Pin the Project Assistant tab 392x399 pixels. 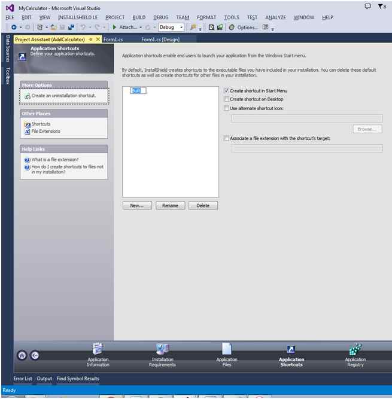[x=90, y=39]
